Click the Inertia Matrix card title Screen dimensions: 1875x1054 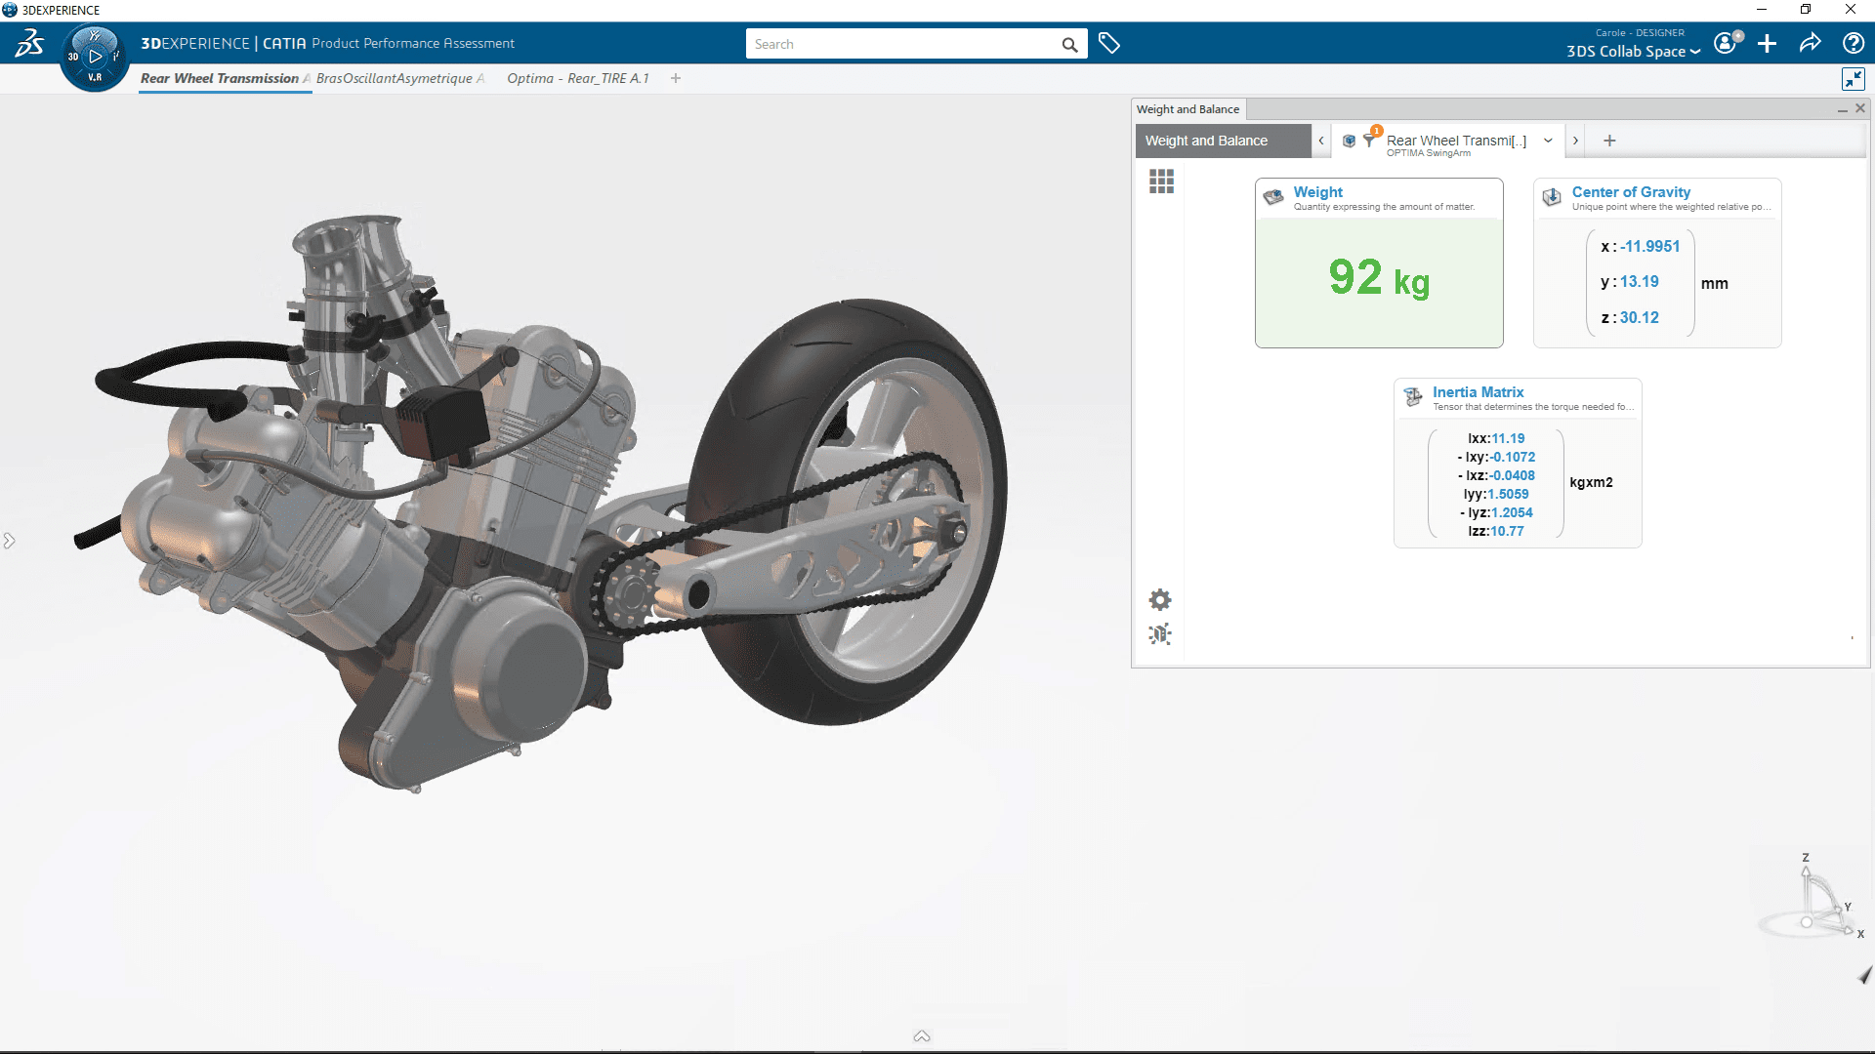pyautogui.click(x=1478, y=392)
